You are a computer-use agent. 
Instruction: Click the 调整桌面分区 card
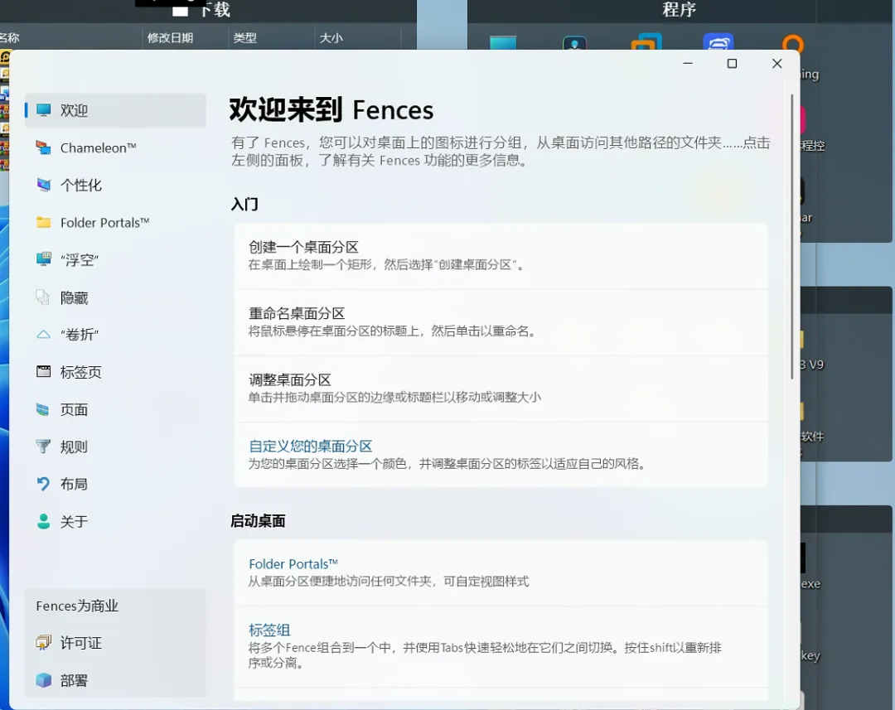coord(501,389)
